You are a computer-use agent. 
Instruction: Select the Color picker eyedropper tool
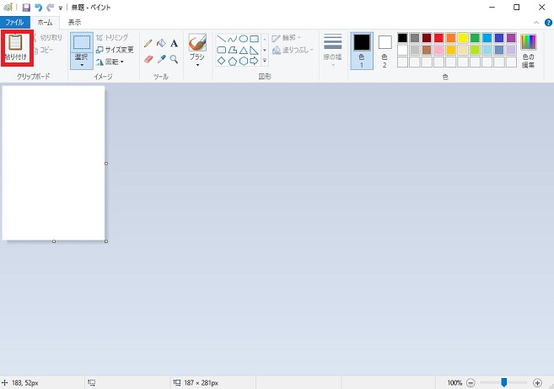coord(161,59)
